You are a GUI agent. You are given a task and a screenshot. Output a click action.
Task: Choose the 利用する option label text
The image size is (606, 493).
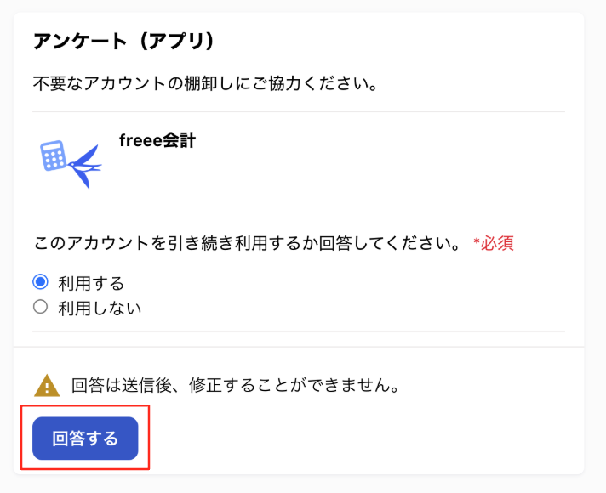(x=91, y=283)
